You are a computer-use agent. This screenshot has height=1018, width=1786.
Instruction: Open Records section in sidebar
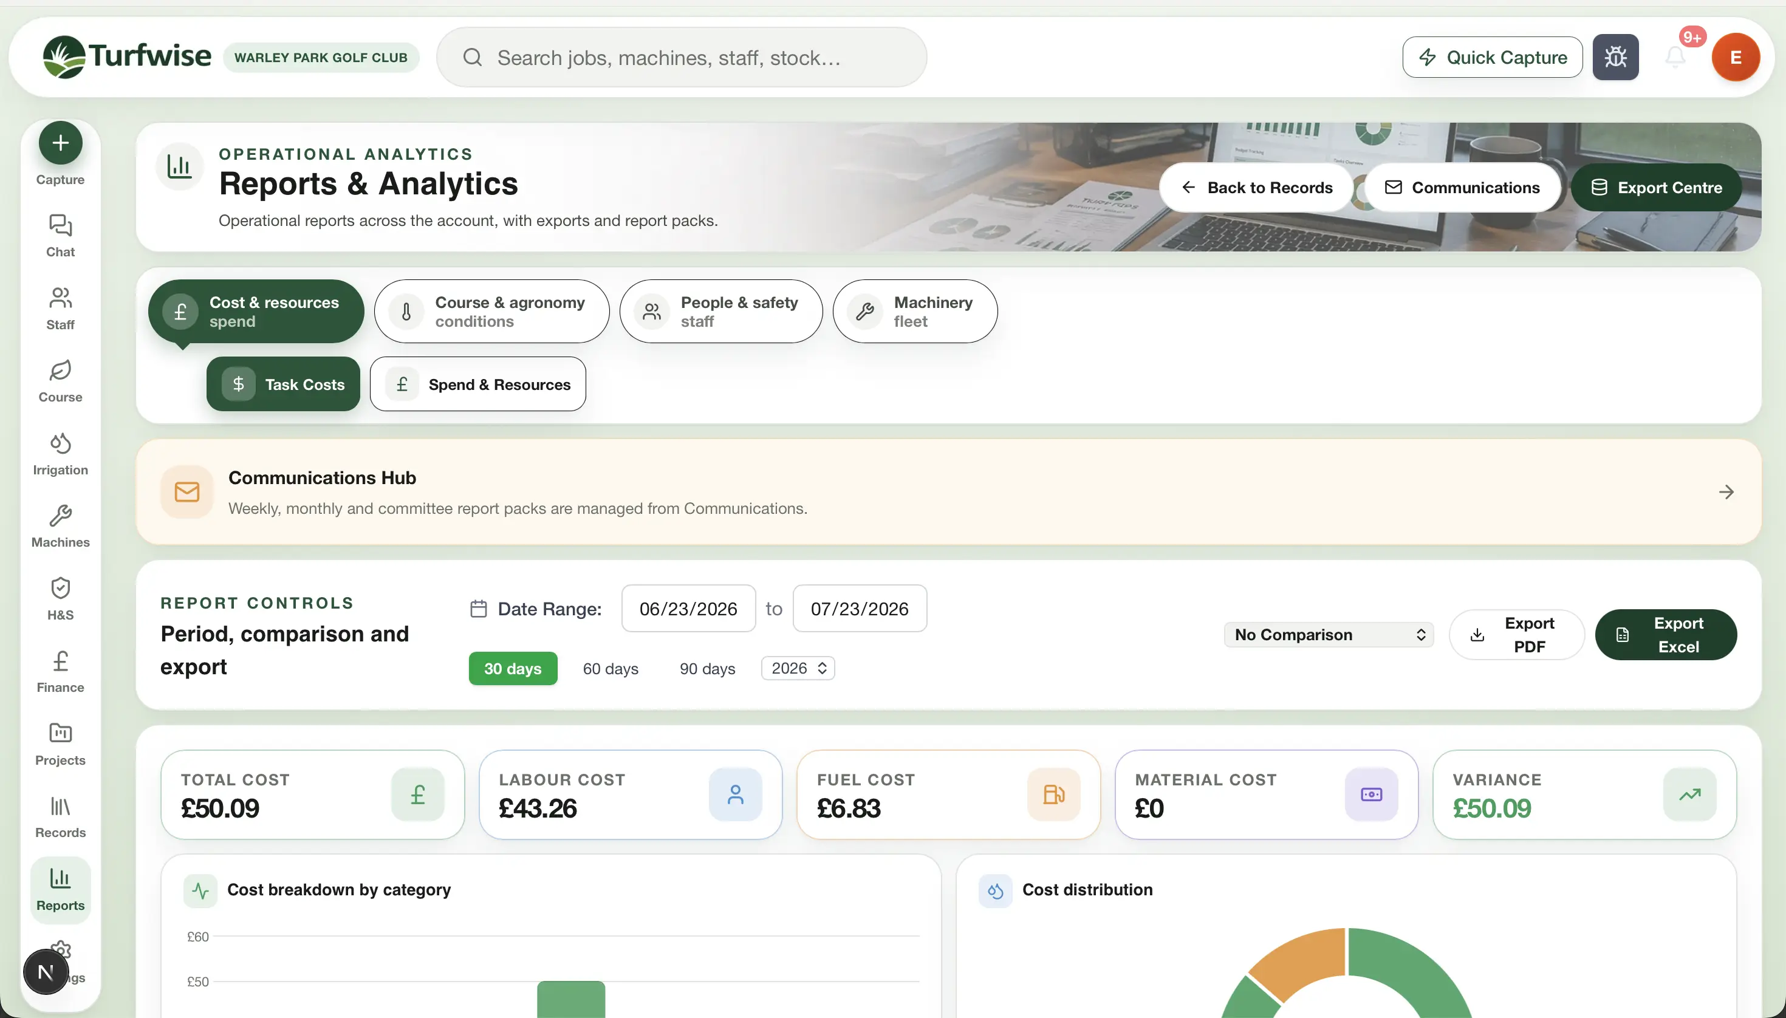tap(60, 818)
